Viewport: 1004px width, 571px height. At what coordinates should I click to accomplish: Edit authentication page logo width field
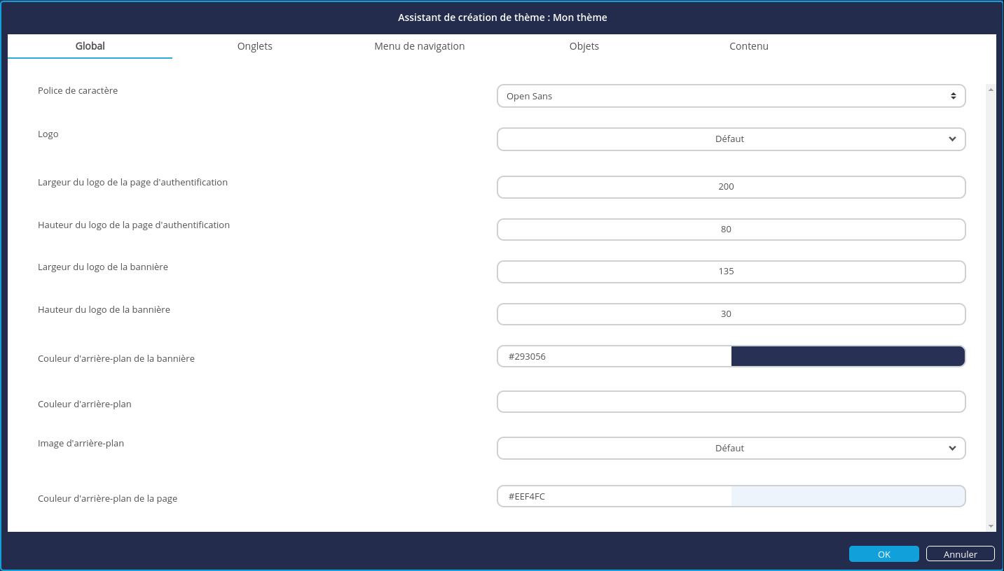tap(731, 187)
